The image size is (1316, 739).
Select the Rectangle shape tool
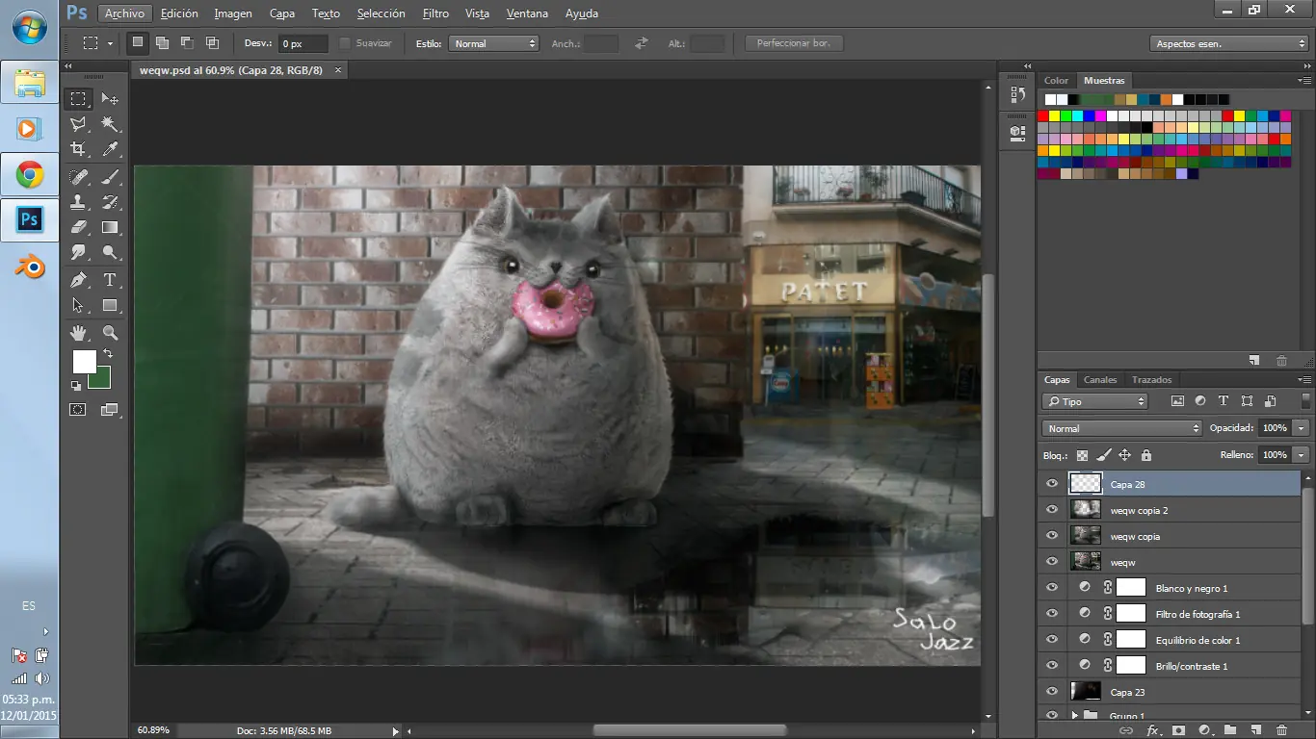pos(110,305)
